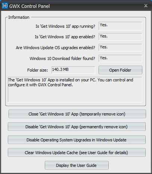Disable Operating System Upgrades in Windows Update
This screenshot has width=152, height=174.
pos(77,140)
